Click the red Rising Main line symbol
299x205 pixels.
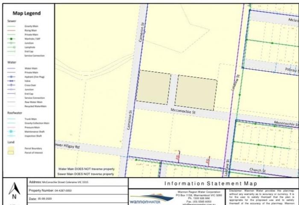pos(11,30)
